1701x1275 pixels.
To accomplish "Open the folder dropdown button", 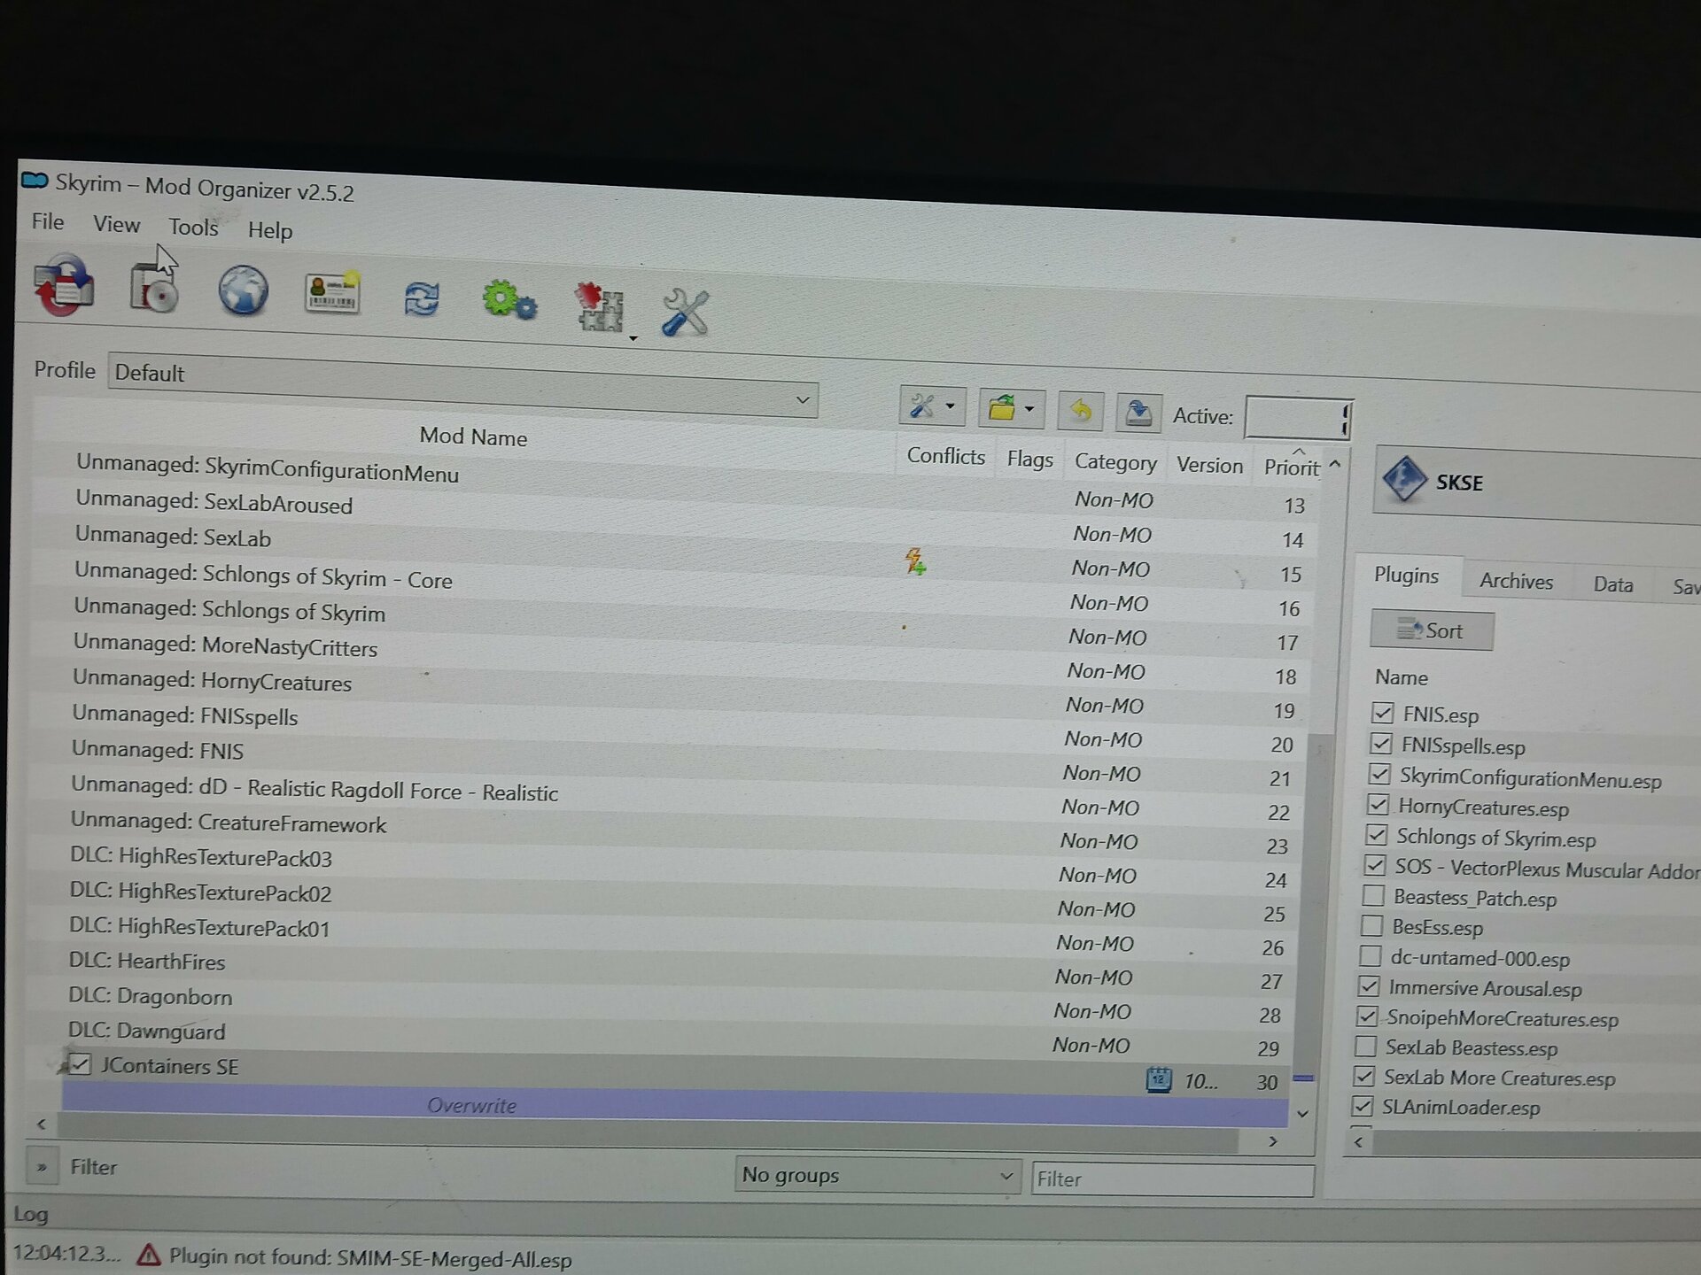I will click(x=1012, y=408).
